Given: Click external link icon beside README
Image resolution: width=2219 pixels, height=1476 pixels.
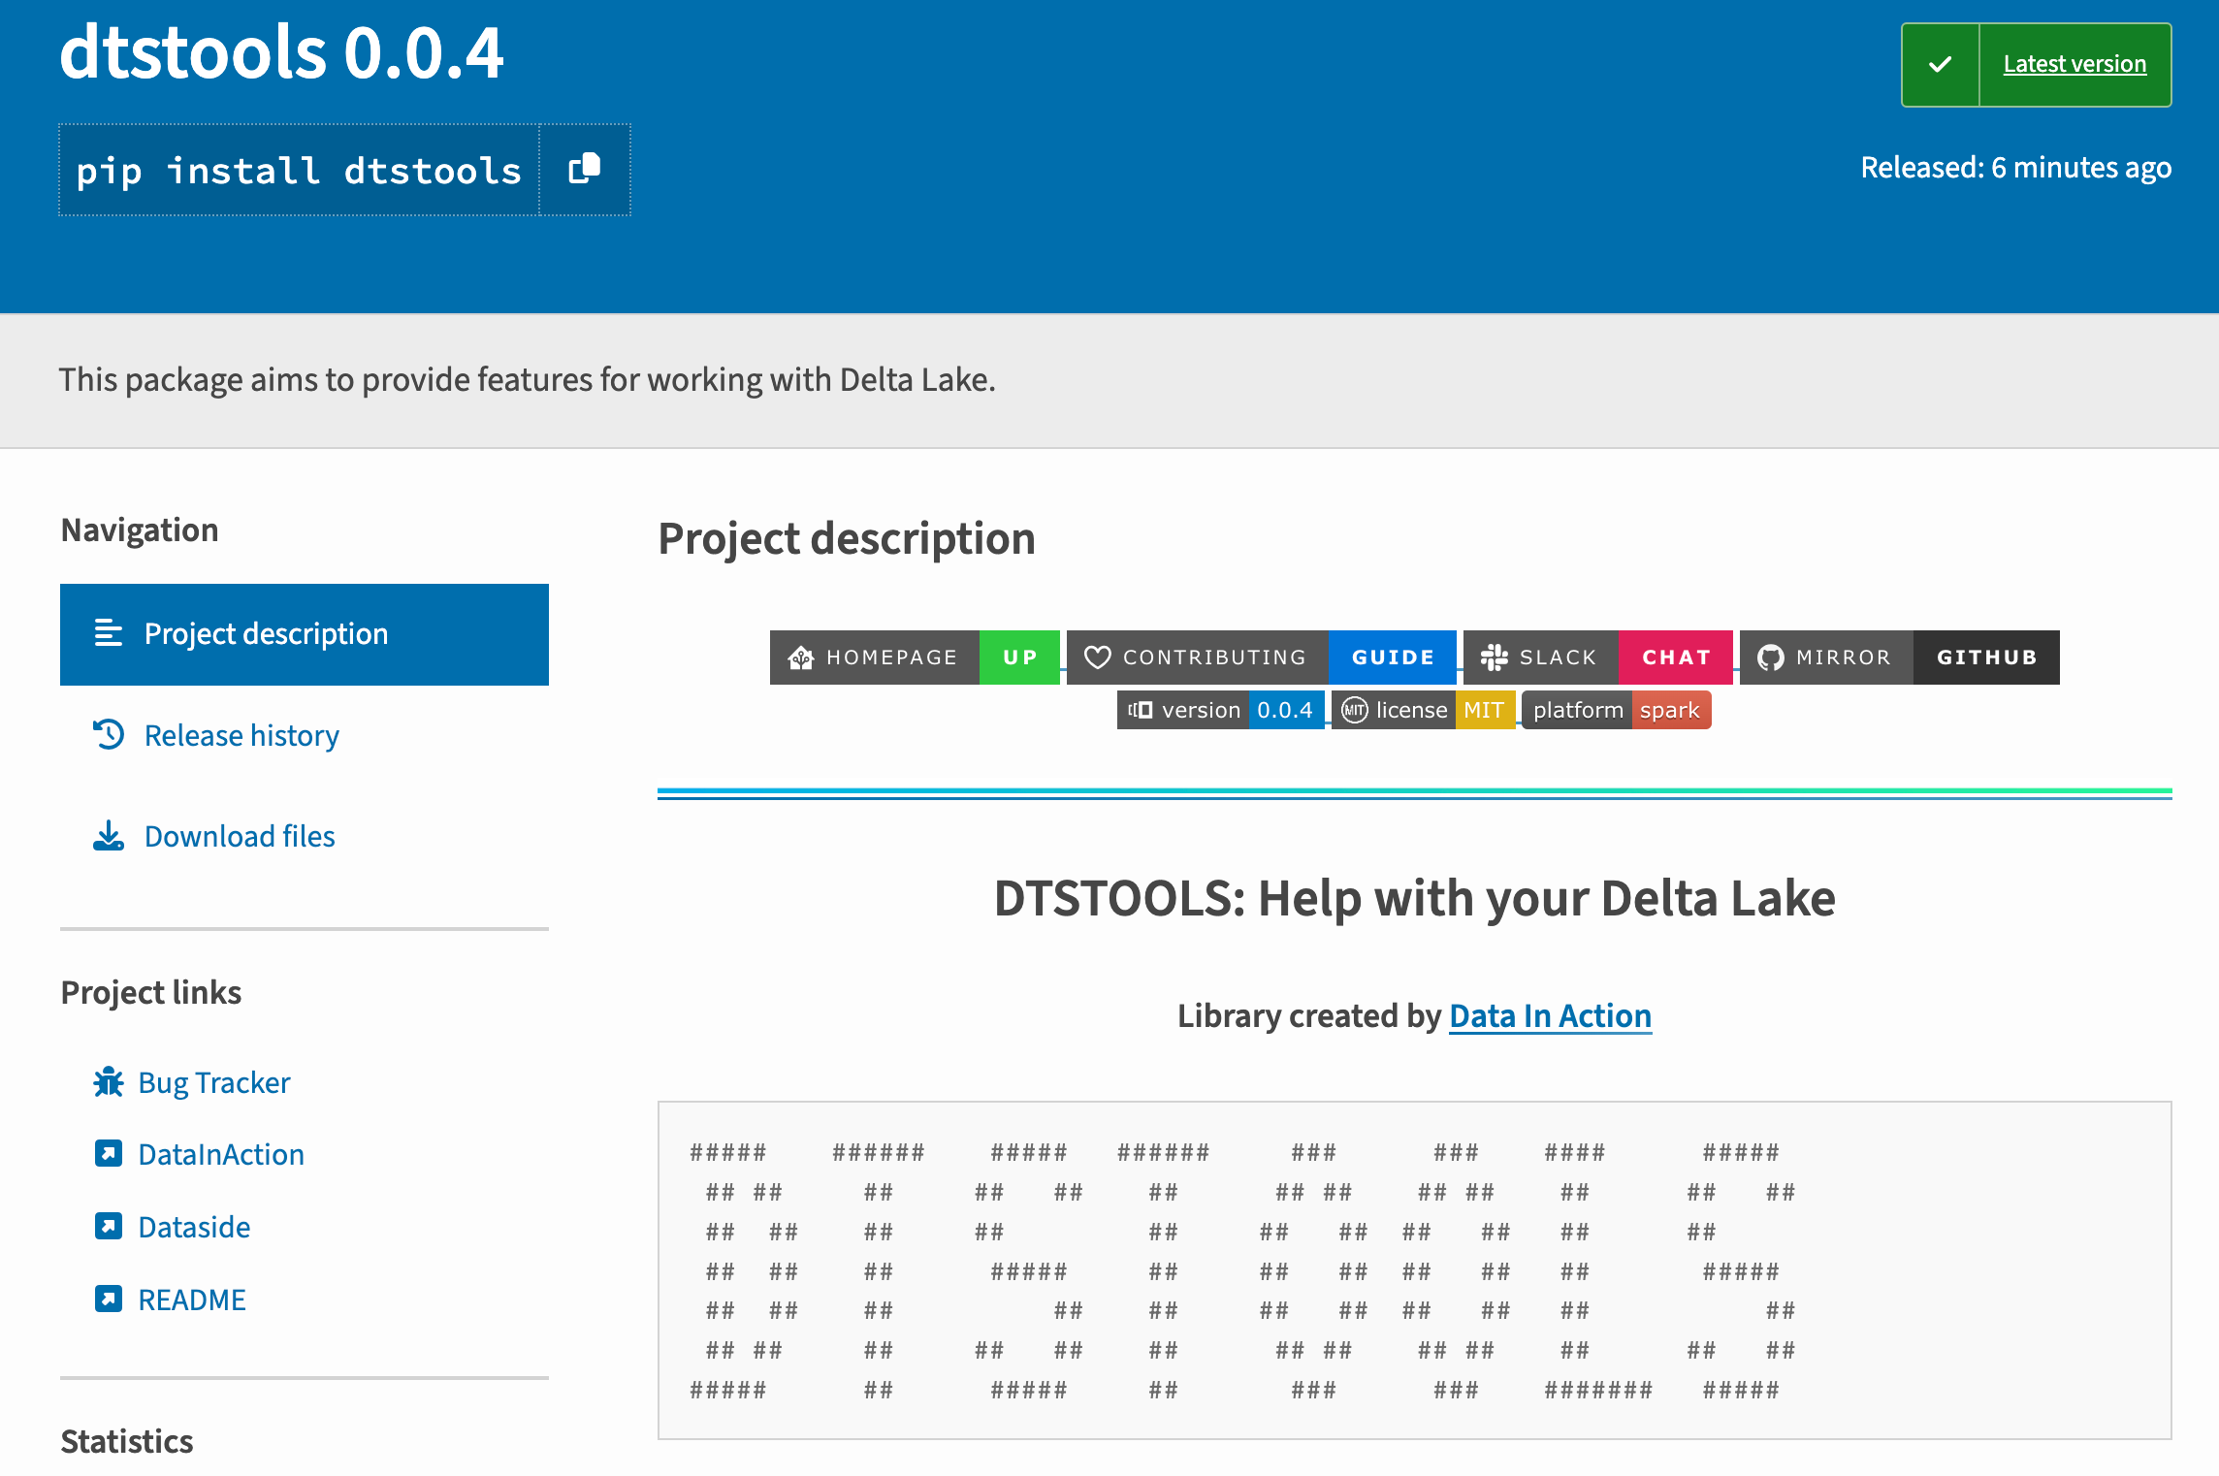Looking at the screenshot, I should point(109,1299).
